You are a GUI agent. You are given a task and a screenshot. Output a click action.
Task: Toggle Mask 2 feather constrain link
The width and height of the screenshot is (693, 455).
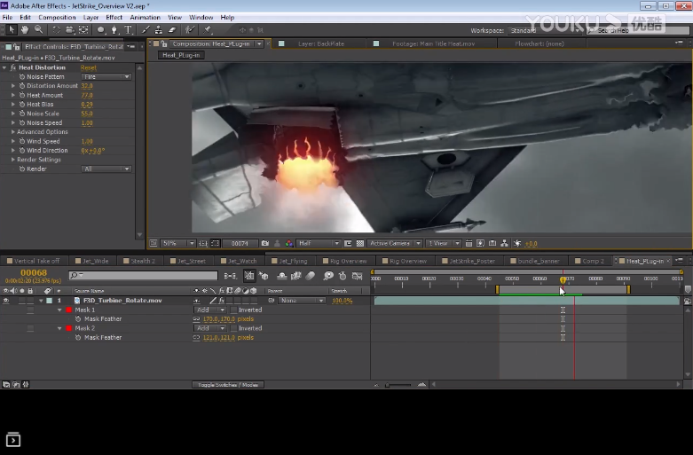click(197, 338)
